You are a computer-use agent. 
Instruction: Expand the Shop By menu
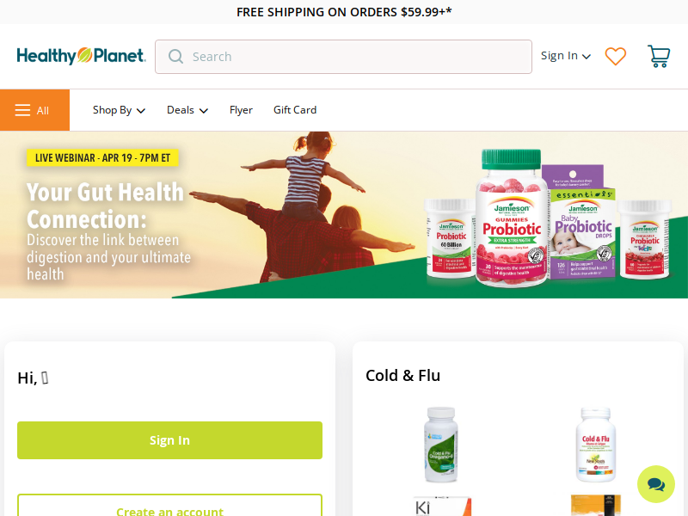119,110
